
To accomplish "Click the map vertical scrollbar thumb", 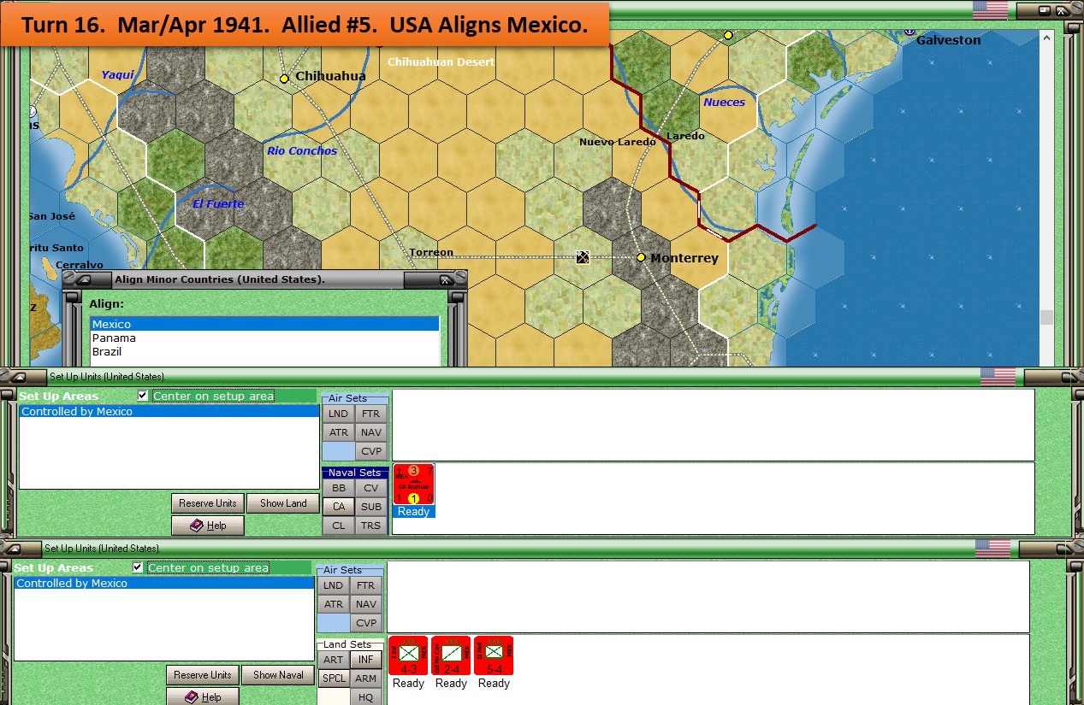I will pyautogui.click(x=1046, y=318).
